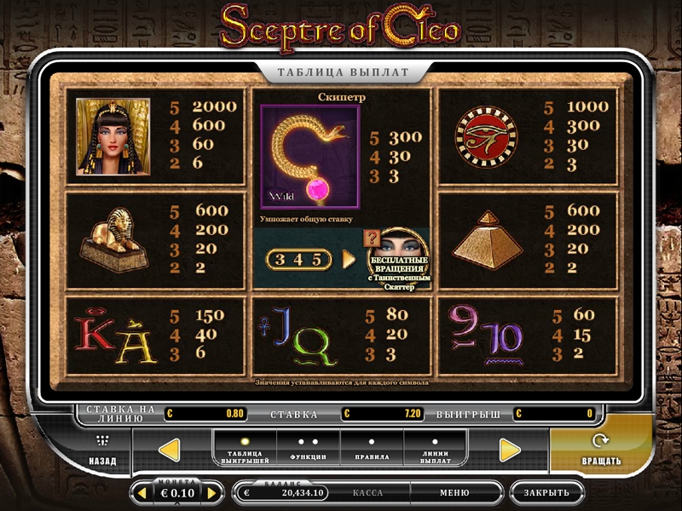Click the Назад back icon button
Image resolution: width=682 pixels, height=511 pixels.
click(x=102, y=451)
